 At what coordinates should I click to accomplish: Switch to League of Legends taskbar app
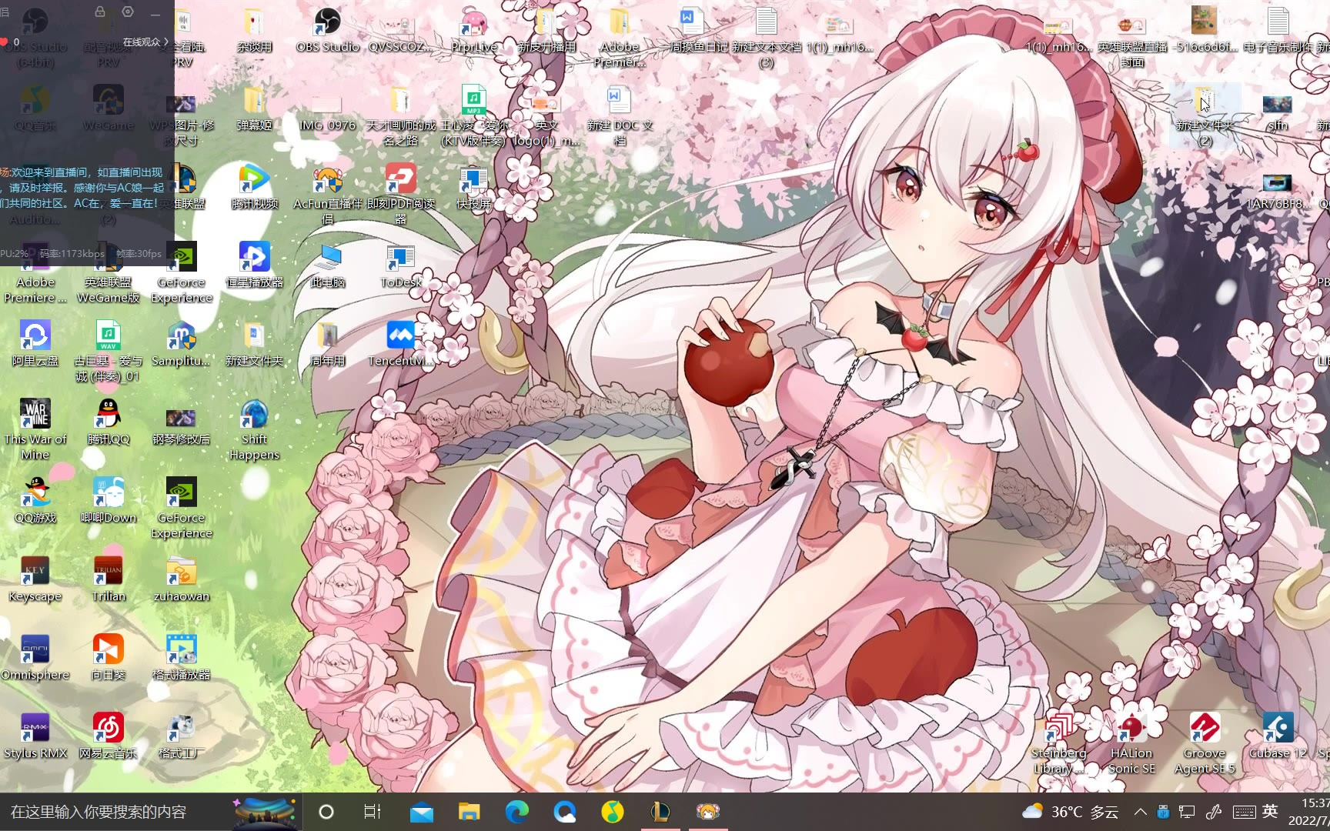(x=660, y=812)
